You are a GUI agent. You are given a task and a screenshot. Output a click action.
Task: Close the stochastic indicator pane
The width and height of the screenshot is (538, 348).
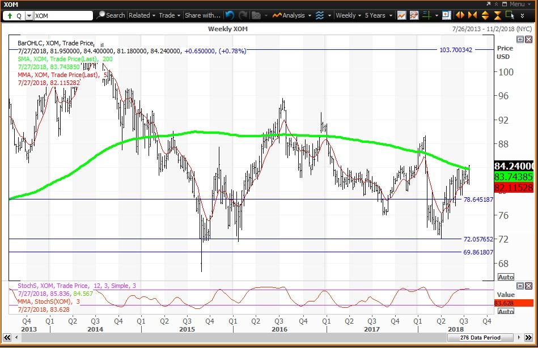pyautogui.click(x=528, y=287)
